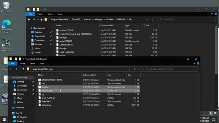Open View tab in lib window
The image size is (219, 123).
[x=60, y=14]
